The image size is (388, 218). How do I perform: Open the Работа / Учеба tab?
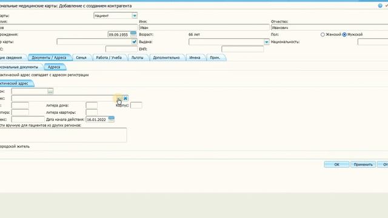(109, 58)
